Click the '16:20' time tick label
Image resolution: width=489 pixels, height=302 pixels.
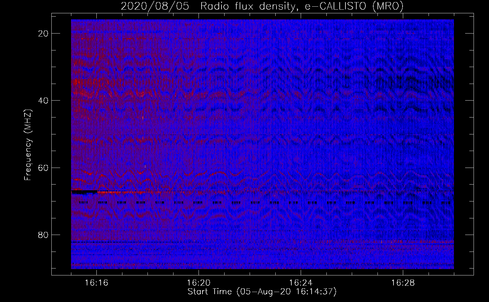pyautogui.click(x=199, y=283)
